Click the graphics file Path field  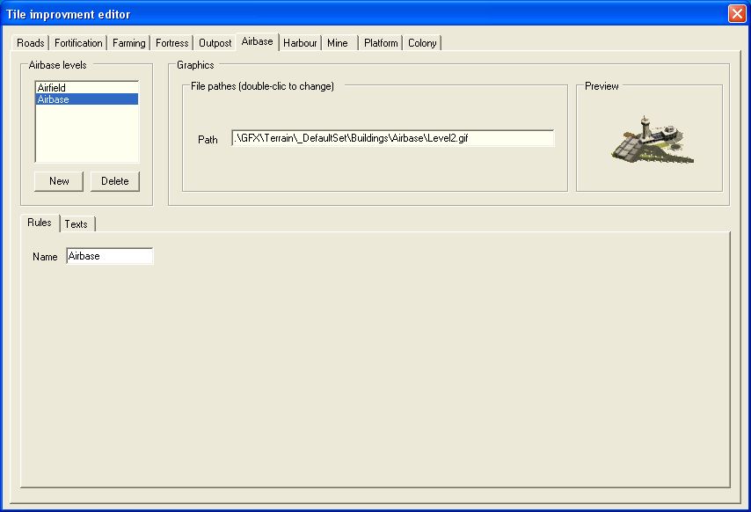[392, 139]
